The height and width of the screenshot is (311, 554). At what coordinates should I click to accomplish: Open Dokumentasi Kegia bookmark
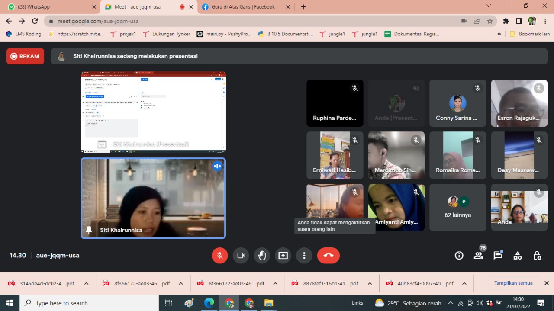click(412, 34)
